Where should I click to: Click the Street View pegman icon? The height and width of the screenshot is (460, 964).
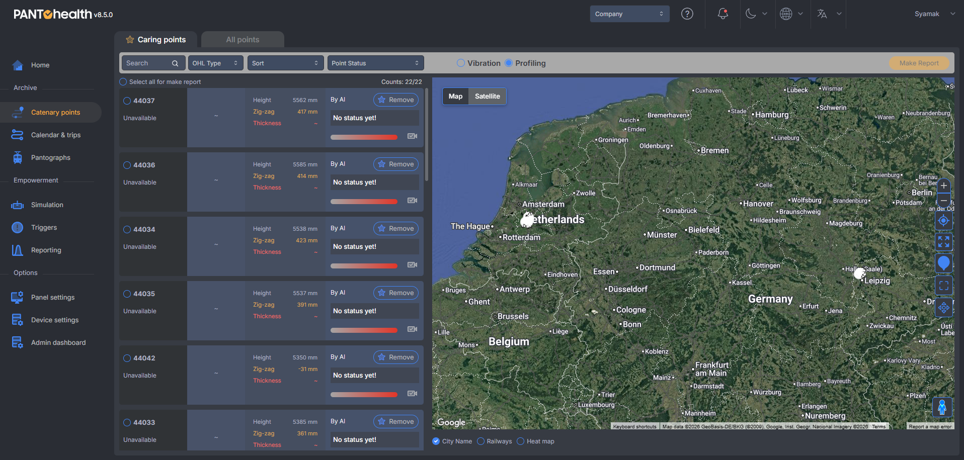pos(942,407)
